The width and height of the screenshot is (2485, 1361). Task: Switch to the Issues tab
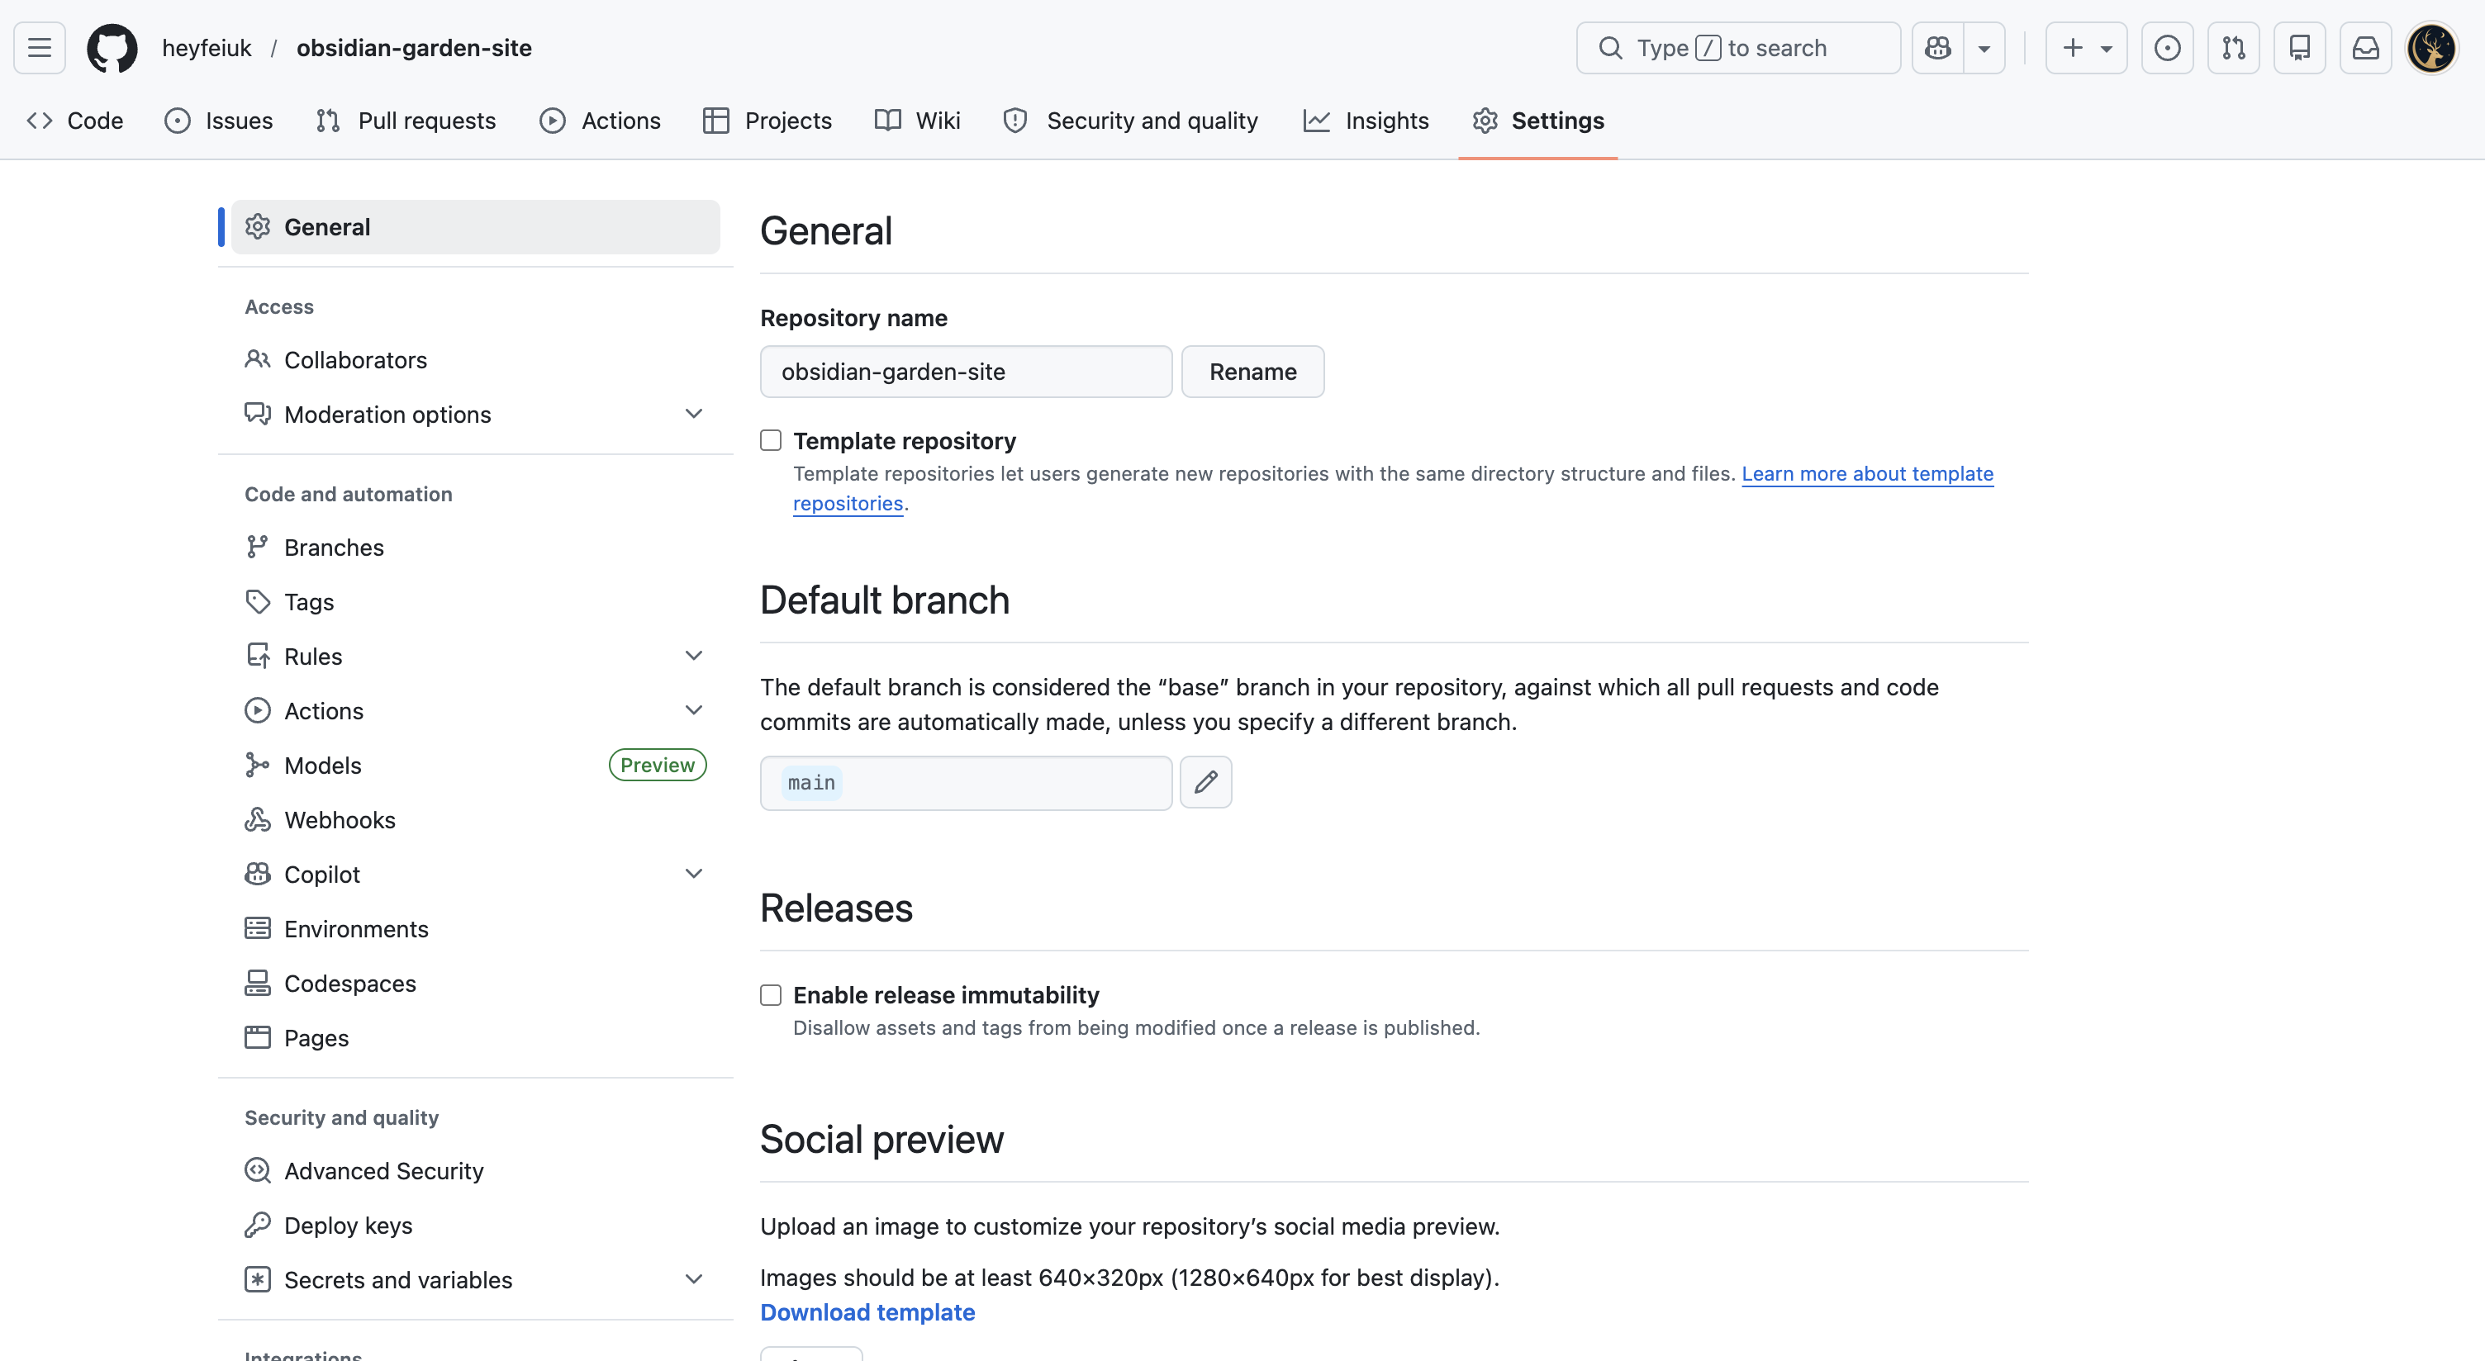coord(219,121)
